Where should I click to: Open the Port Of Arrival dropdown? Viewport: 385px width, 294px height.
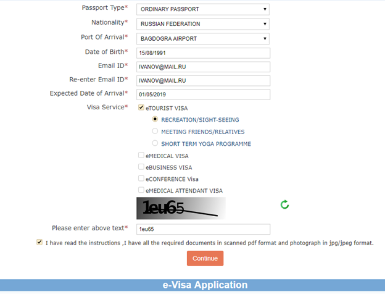[204, 38]
